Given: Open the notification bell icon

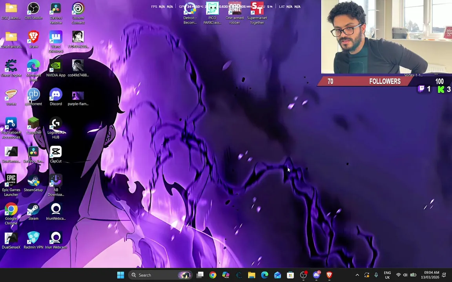Looking at the screenshot, I should click(444, 275).
